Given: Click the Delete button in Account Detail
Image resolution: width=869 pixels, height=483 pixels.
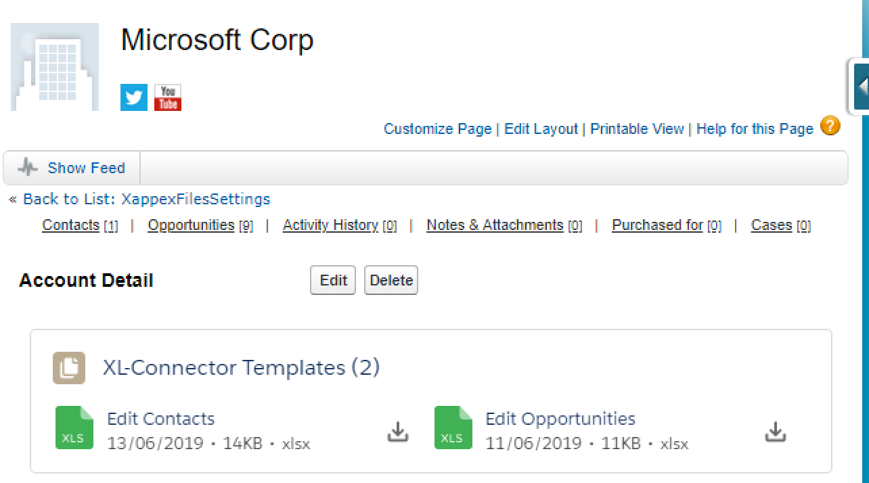Looking at the screenshot, I should tap(391, 280).
